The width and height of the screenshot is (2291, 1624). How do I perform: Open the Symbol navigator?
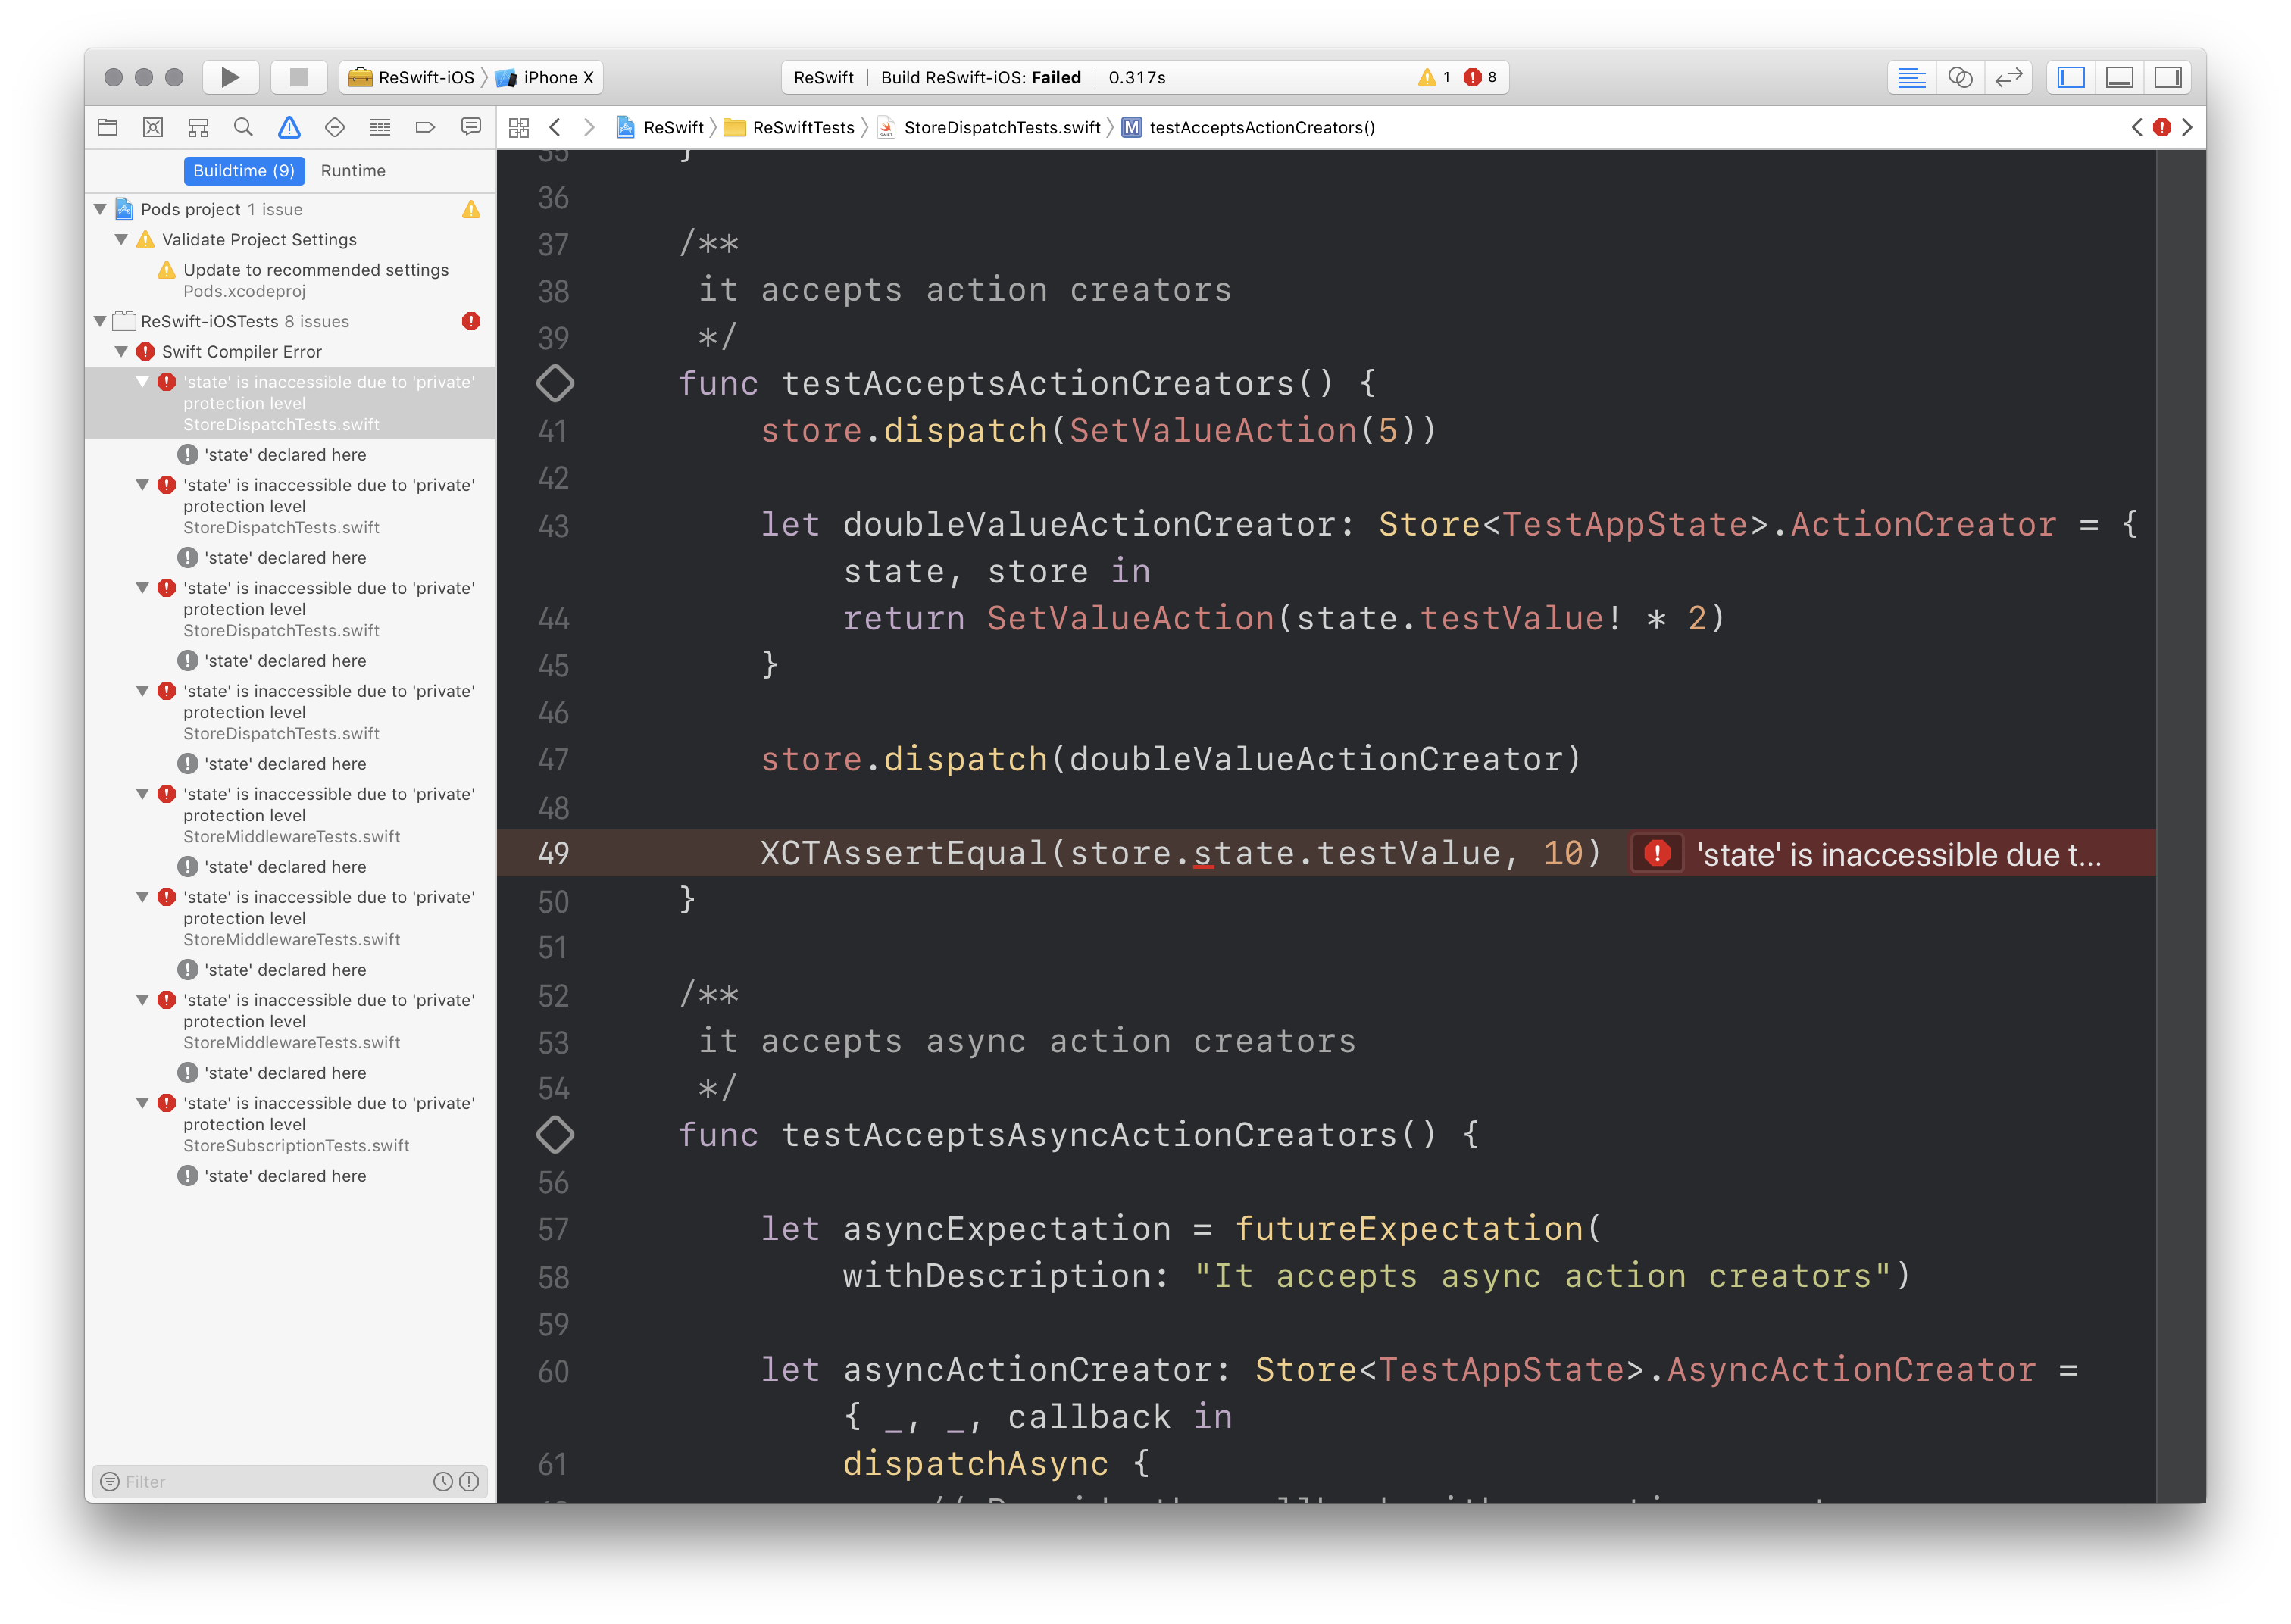click(x=198, y=127)
